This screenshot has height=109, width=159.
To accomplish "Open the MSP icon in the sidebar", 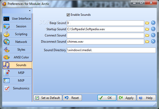I will pyautogui.click(x=6, y=73).
